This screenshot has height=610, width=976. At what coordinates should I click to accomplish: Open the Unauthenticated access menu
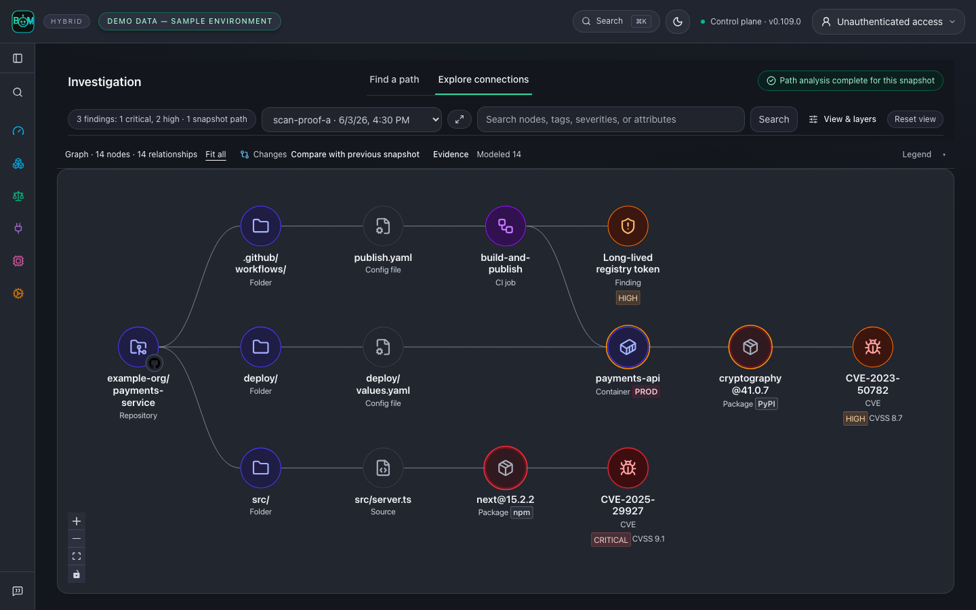click(x=889, y=22)
